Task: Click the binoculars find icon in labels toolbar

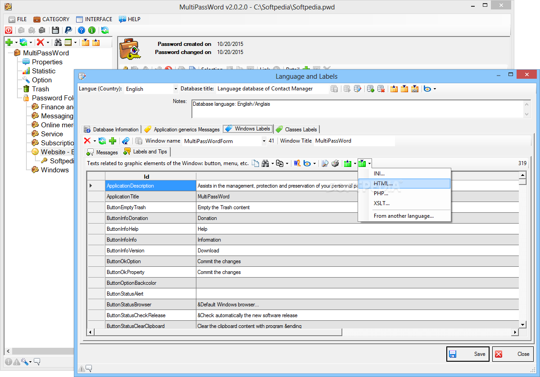Action: point(265,163)
